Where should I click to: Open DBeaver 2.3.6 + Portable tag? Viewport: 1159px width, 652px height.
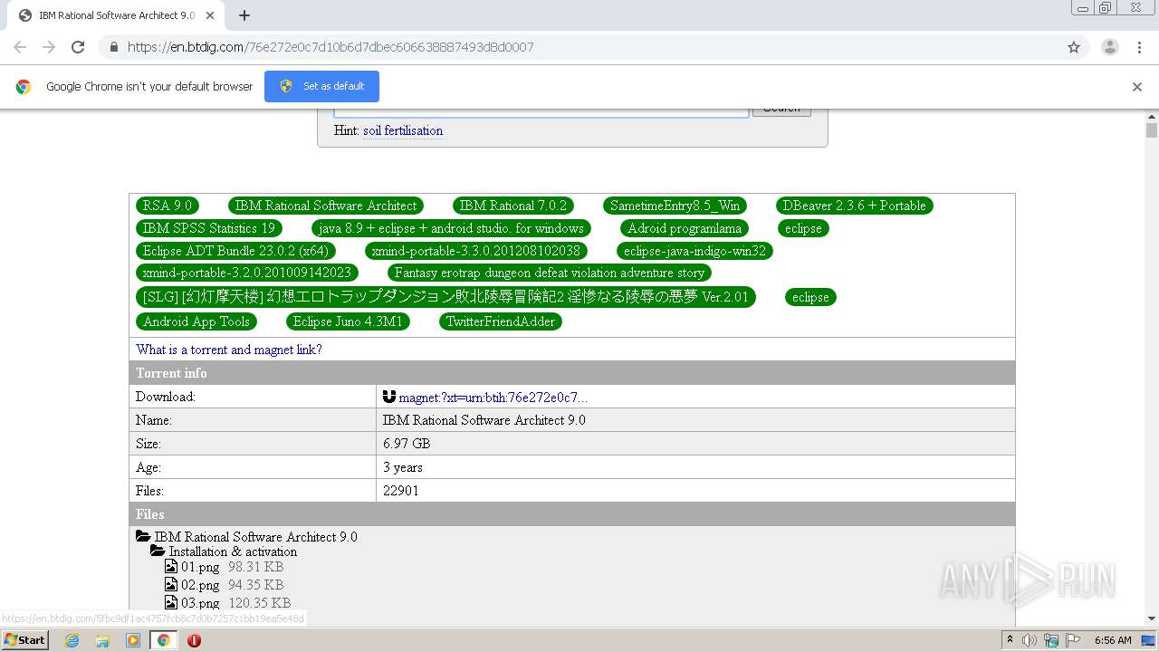(855, 206)
